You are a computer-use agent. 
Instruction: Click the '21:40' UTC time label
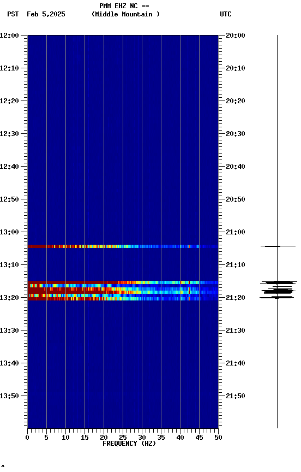tap(236, 363)
